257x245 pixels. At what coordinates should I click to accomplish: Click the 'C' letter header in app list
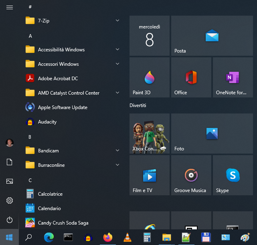coord(30,180)
